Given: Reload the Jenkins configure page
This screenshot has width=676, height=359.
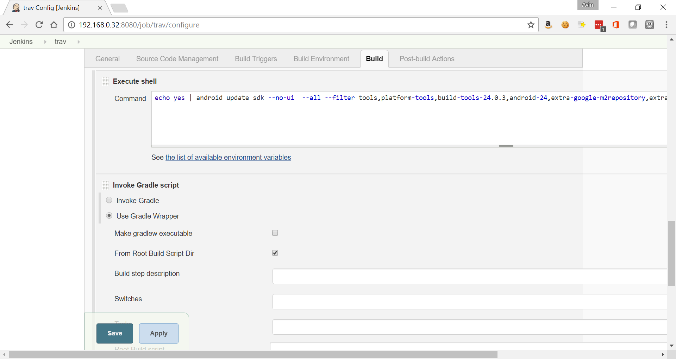Looking at the screenshot, I should [39, 25].
